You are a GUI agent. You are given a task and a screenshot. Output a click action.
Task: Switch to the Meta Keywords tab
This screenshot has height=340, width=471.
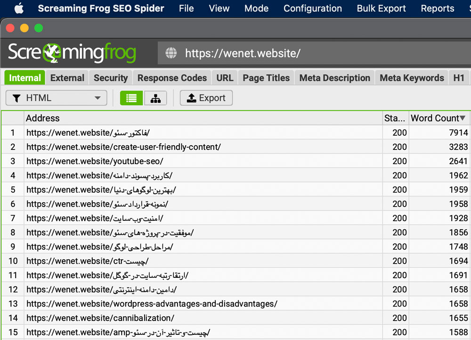412,78
